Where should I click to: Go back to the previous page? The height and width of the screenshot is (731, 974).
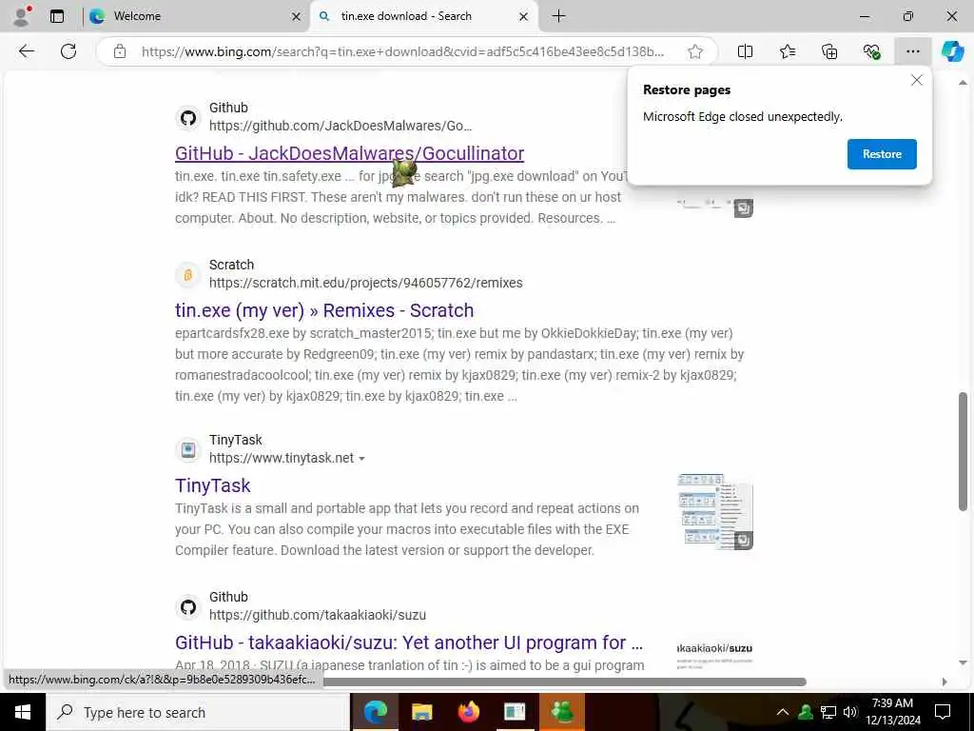pyautogui.click(x=26, y=51)
